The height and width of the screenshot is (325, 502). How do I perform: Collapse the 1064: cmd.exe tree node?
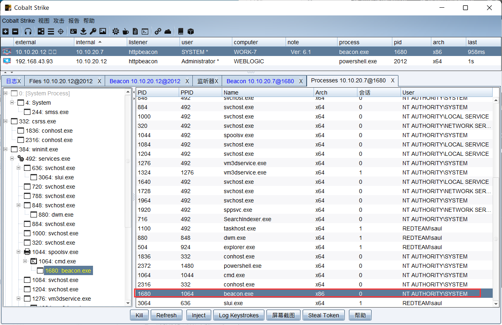coord(25,261)
